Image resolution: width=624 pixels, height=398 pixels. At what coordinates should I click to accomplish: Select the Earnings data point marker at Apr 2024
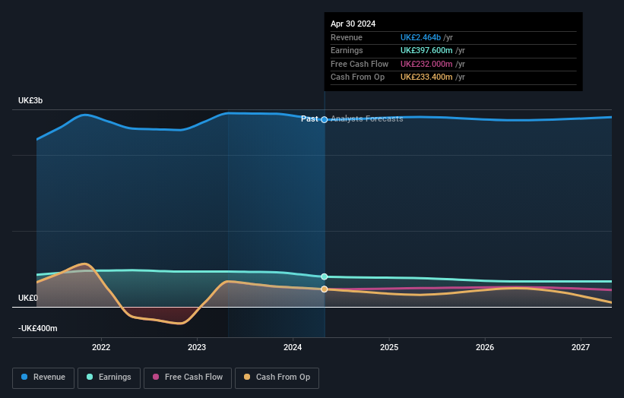point(325,276)
